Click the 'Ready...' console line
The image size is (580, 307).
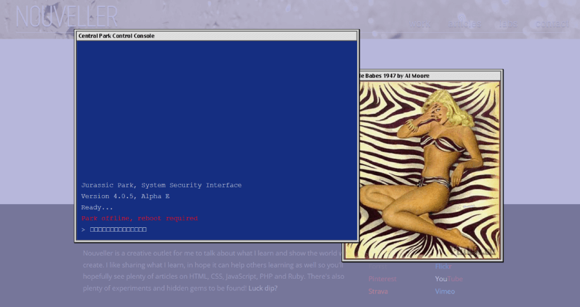tap(97, 207)
